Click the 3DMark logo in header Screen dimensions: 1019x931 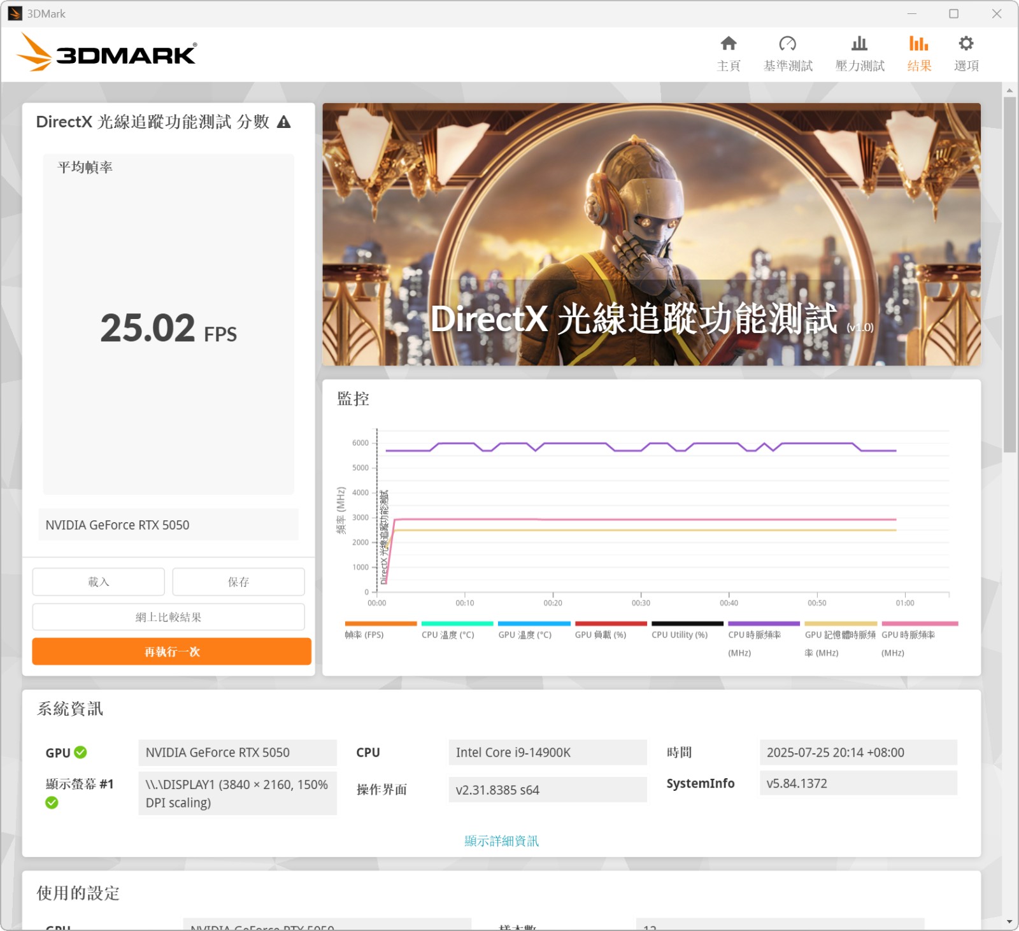106,52
